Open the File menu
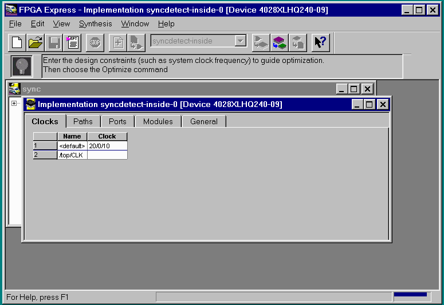Image resolution: width=444 pixels, height=305 pixels. coord(15,23)
